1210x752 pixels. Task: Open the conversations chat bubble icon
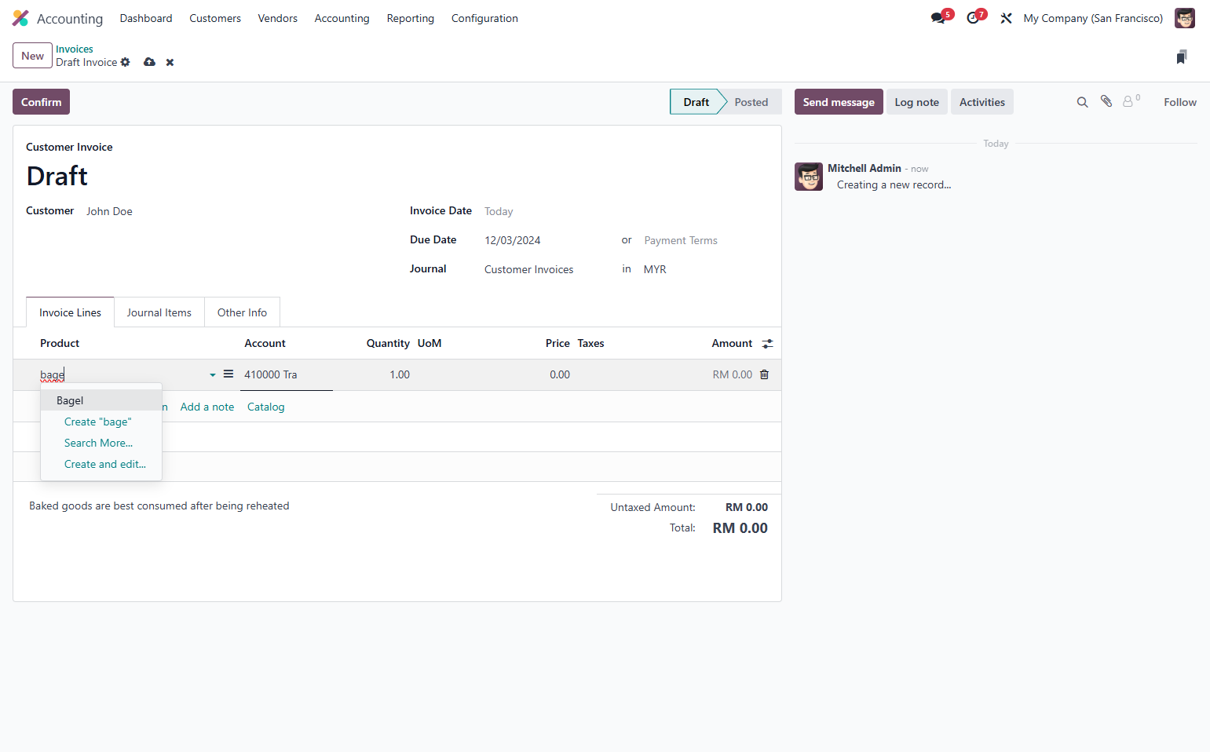(938, 18)
